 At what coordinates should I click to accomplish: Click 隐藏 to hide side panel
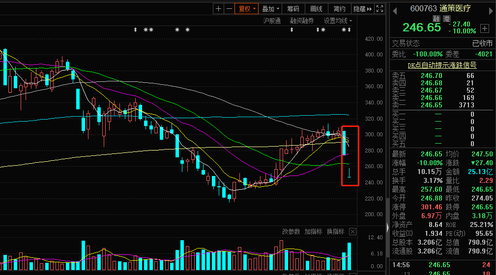[362, 9]
